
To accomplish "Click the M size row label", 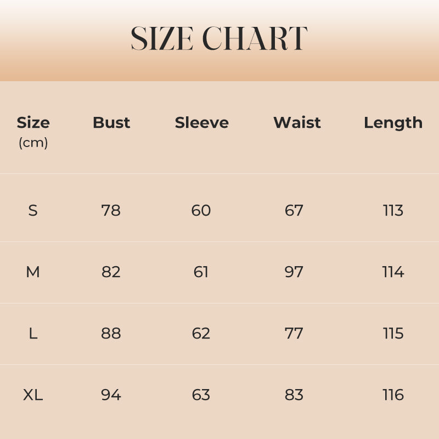I will [x=33, y=272].
